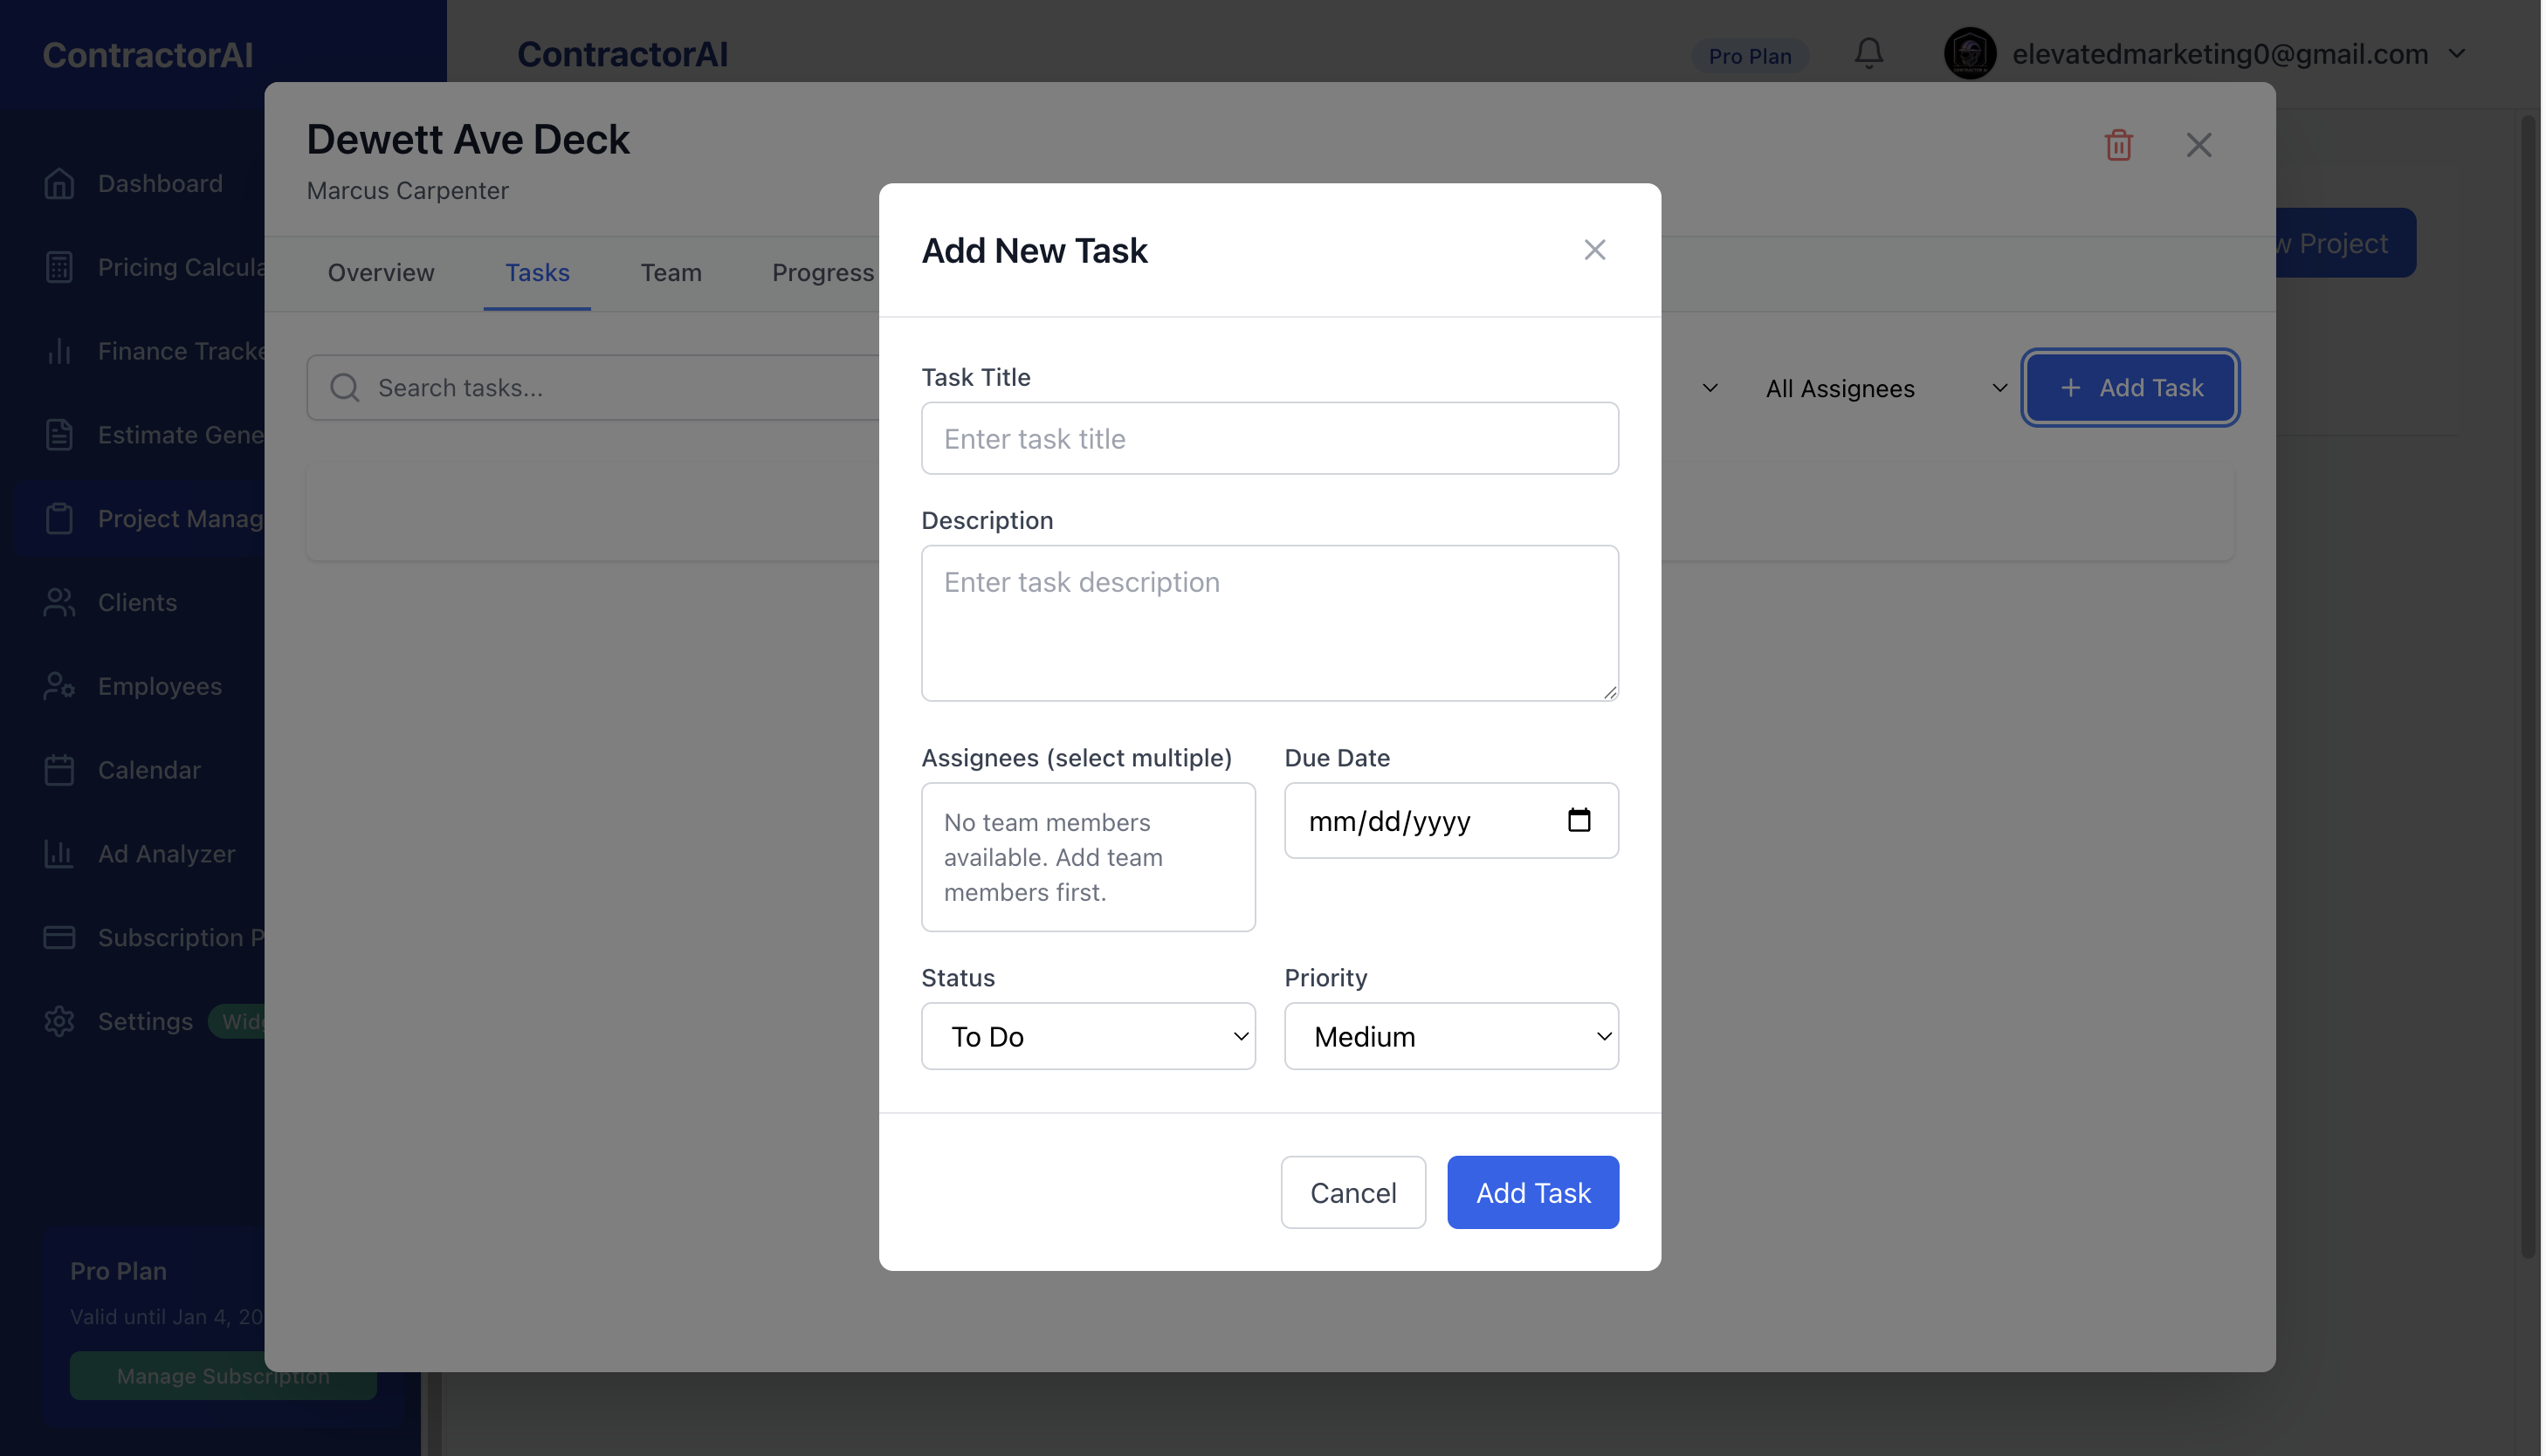Open the notification bell

point(1868,54)
